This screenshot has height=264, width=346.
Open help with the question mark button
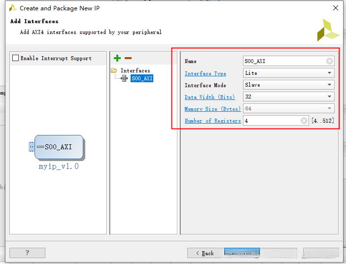tap(28, 253)
